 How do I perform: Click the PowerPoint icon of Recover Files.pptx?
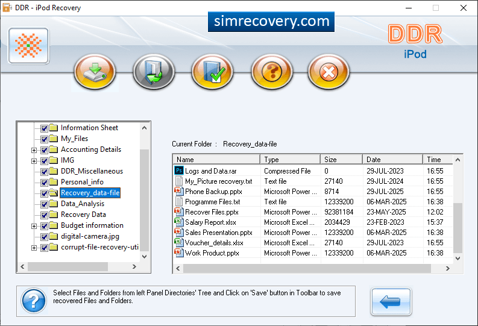click(x=178, y=212)
